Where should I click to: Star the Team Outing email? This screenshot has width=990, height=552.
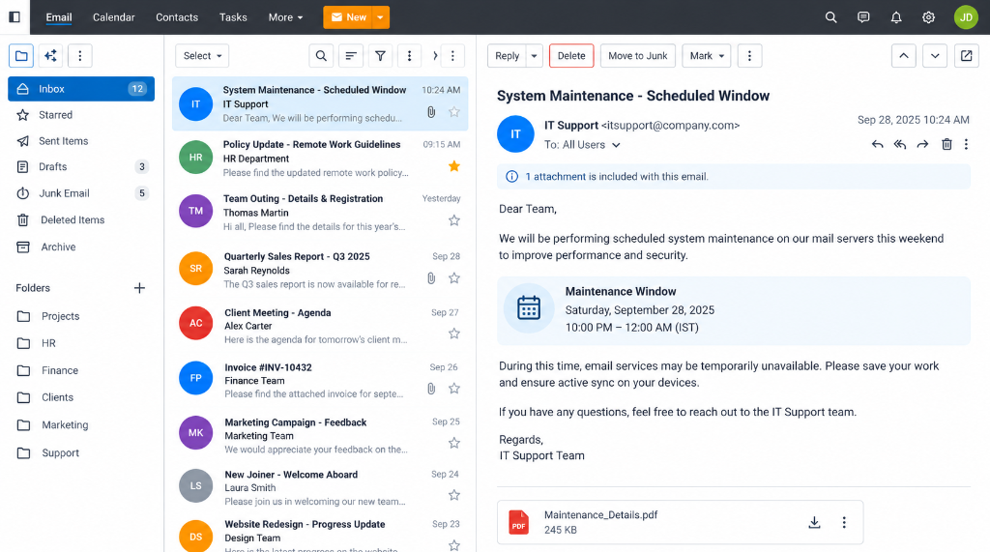click(x=454, y=220)
